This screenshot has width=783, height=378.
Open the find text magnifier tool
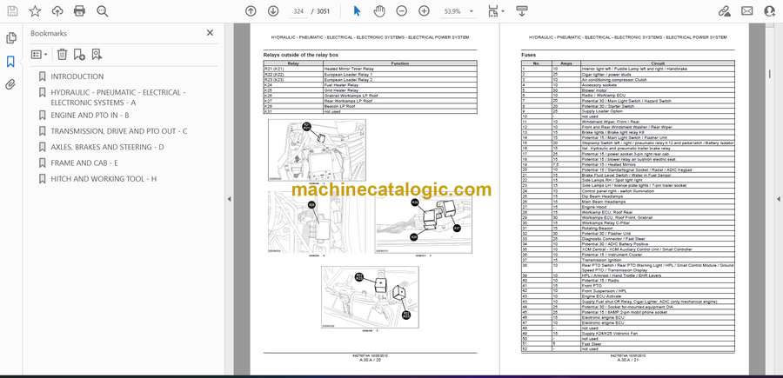103,11
